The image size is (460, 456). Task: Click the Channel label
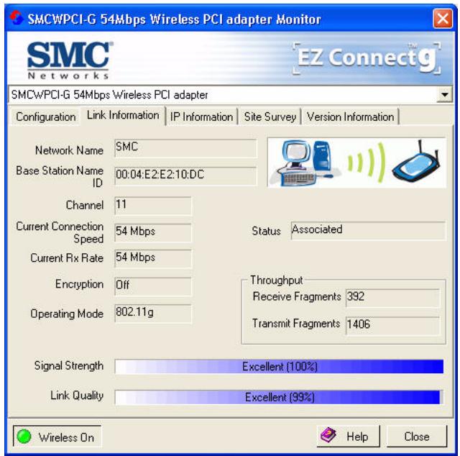(x=85, y=205)
